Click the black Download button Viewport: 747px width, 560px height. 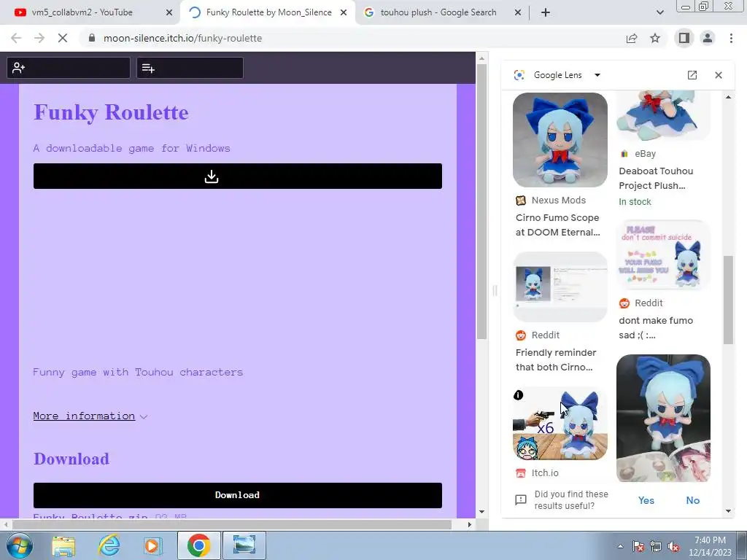coord(238,495)
